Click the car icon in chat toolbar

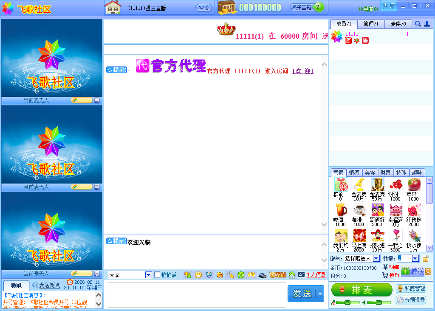tap(263, 275)
